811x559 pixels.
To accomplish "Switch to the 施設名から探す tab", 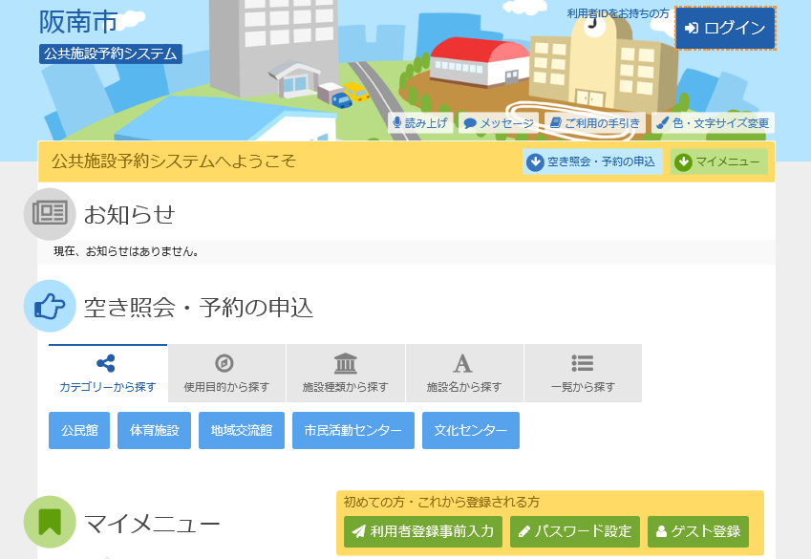I will coord(463,373).
